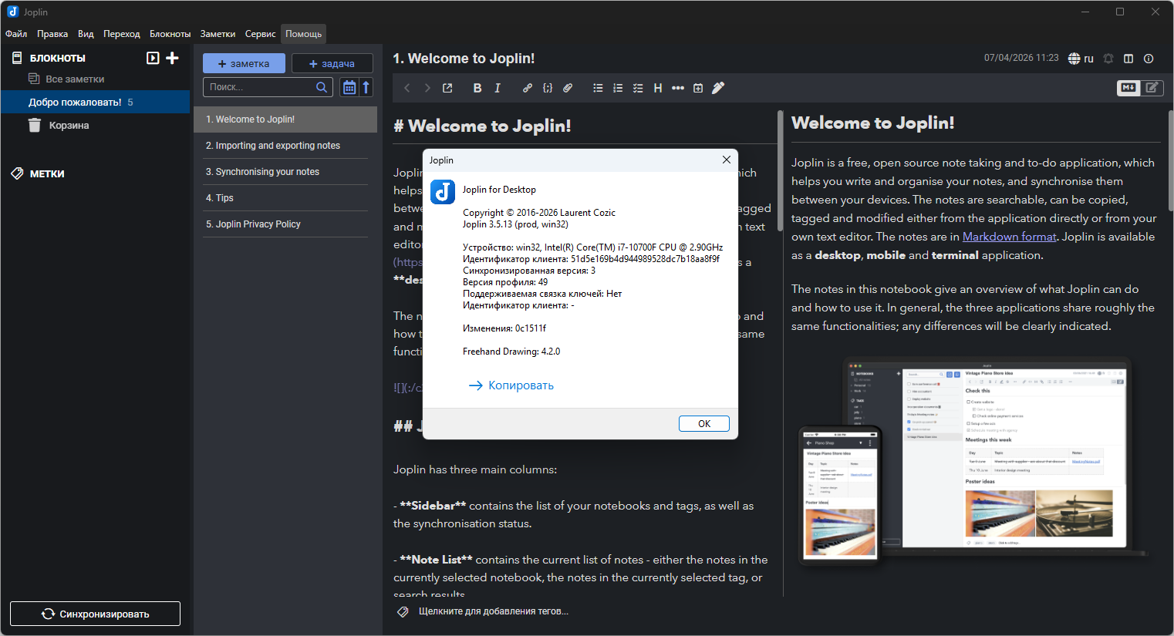Start sync with Синхронизировать button
This screenshot has width=1174, height=636.
pos(95,614)
